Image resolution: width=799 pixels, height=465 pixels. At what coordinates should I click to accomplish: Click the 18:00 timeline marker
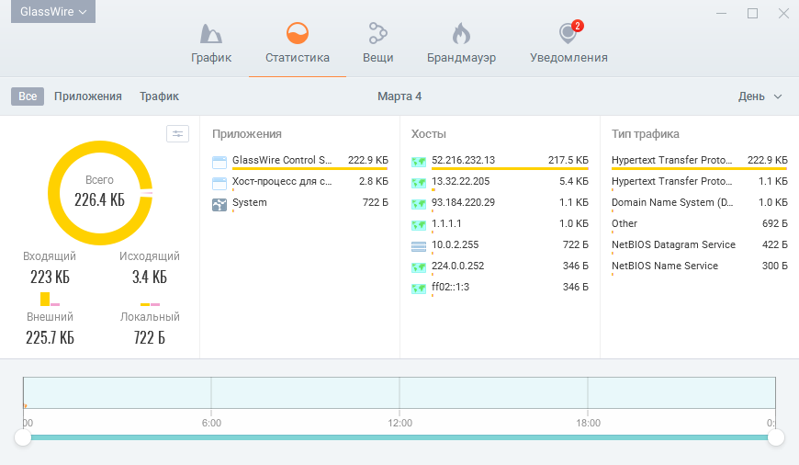tap(588, 423)
